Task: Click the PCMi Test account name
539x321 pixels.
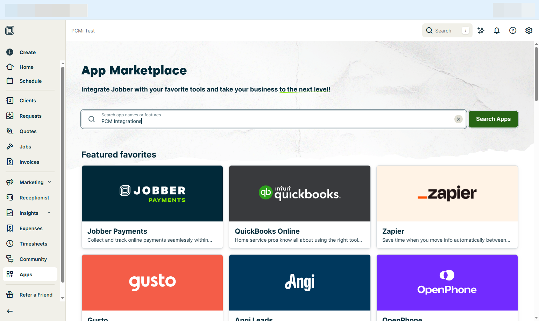Action: point(83,31)
